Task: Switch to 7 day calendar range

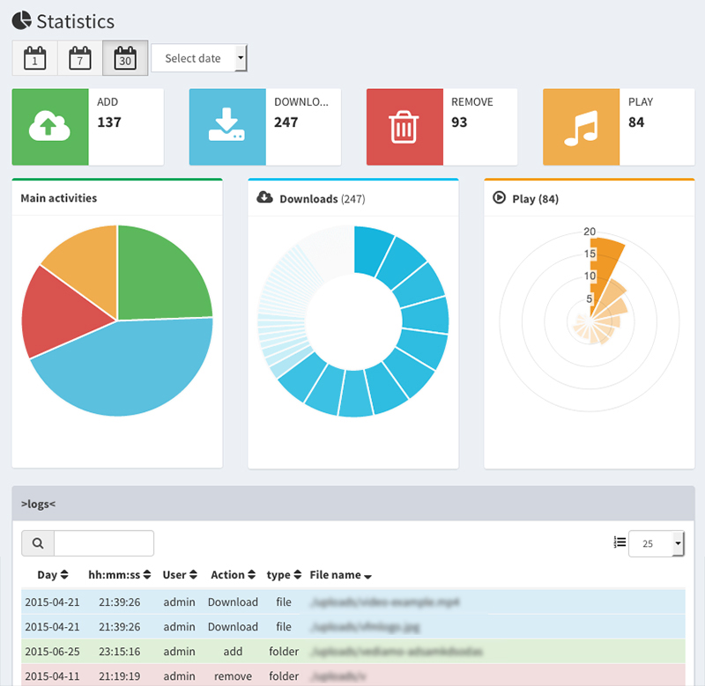Action: click(x=80, y=58)
